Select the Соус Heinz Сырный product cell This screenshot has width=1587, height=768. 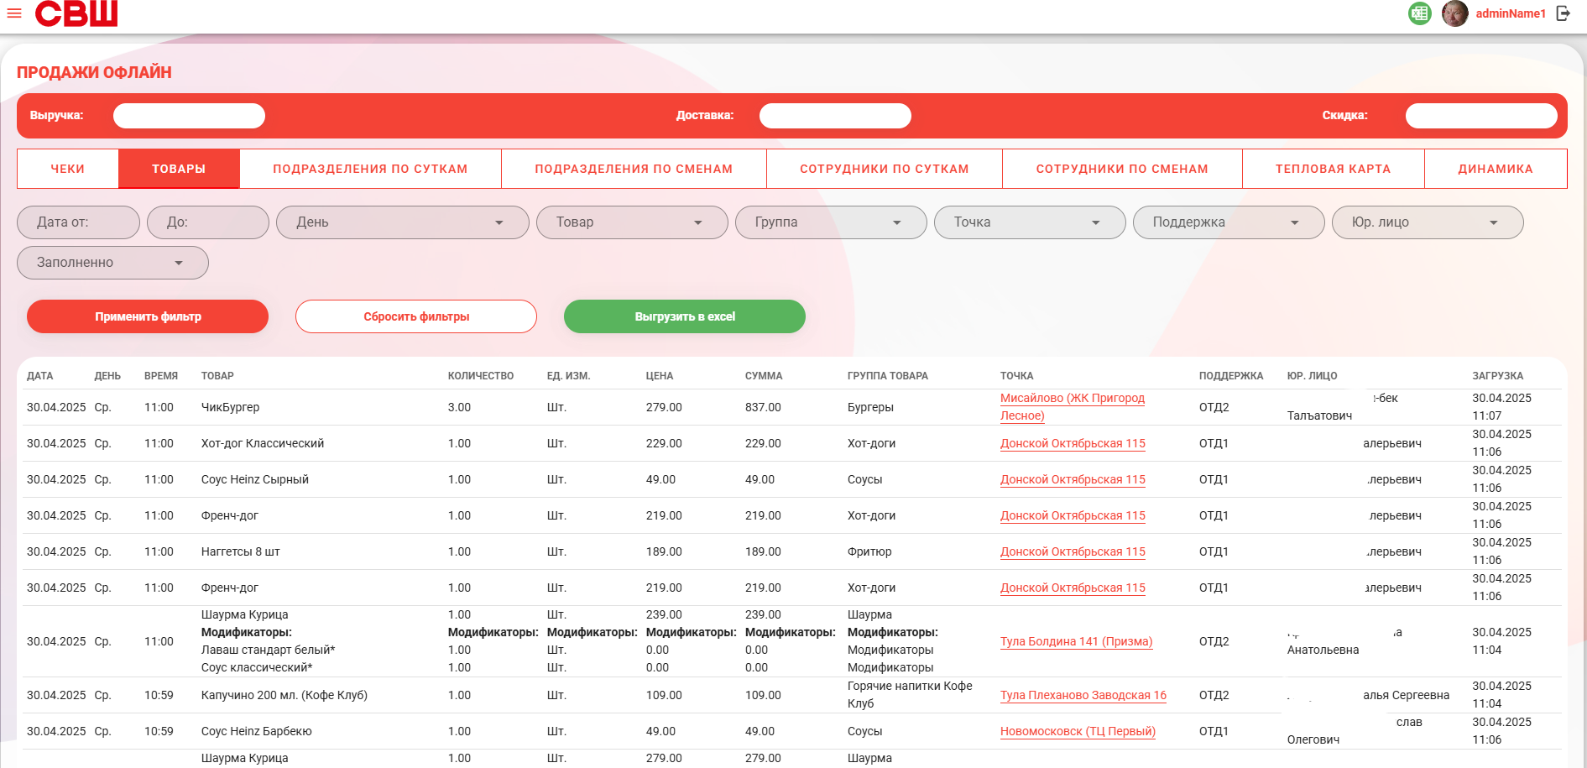click(x=255, y=479)
